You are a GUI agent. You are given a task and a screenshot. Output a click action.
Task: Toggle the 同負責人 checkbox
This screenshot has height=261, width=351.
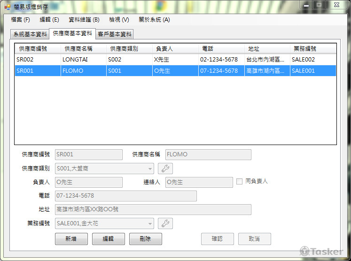click(240, 181)
